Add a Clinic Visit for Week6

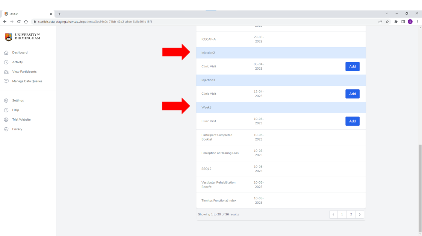[x=352, y=121]
